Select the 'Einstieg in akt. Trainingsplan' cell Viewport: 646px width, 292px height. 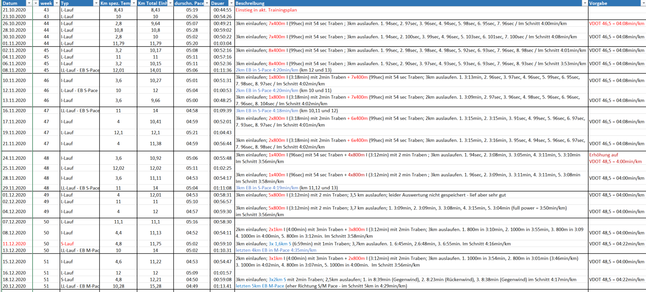tap(266, 10)
